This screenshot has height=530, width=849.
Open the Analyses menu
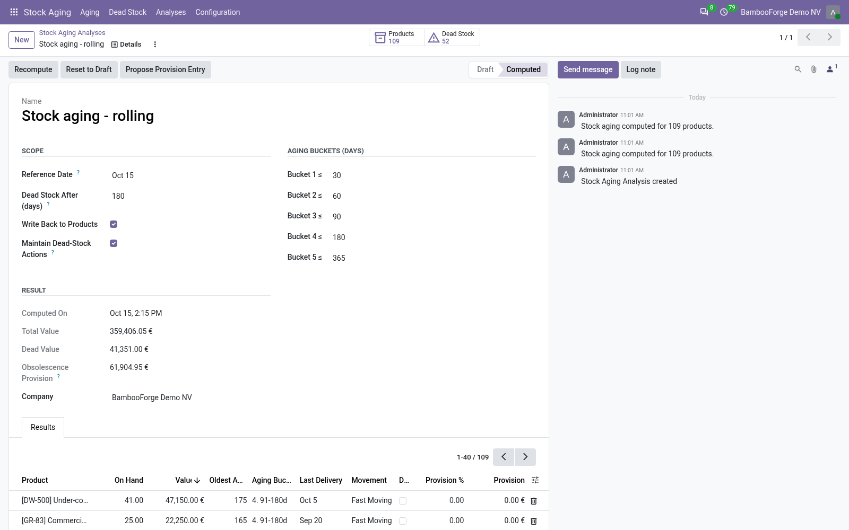coord(171,12)
